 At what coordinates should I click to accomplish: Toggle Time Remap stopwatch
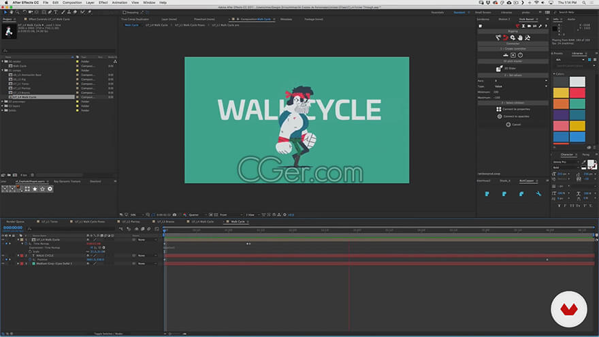26,244
